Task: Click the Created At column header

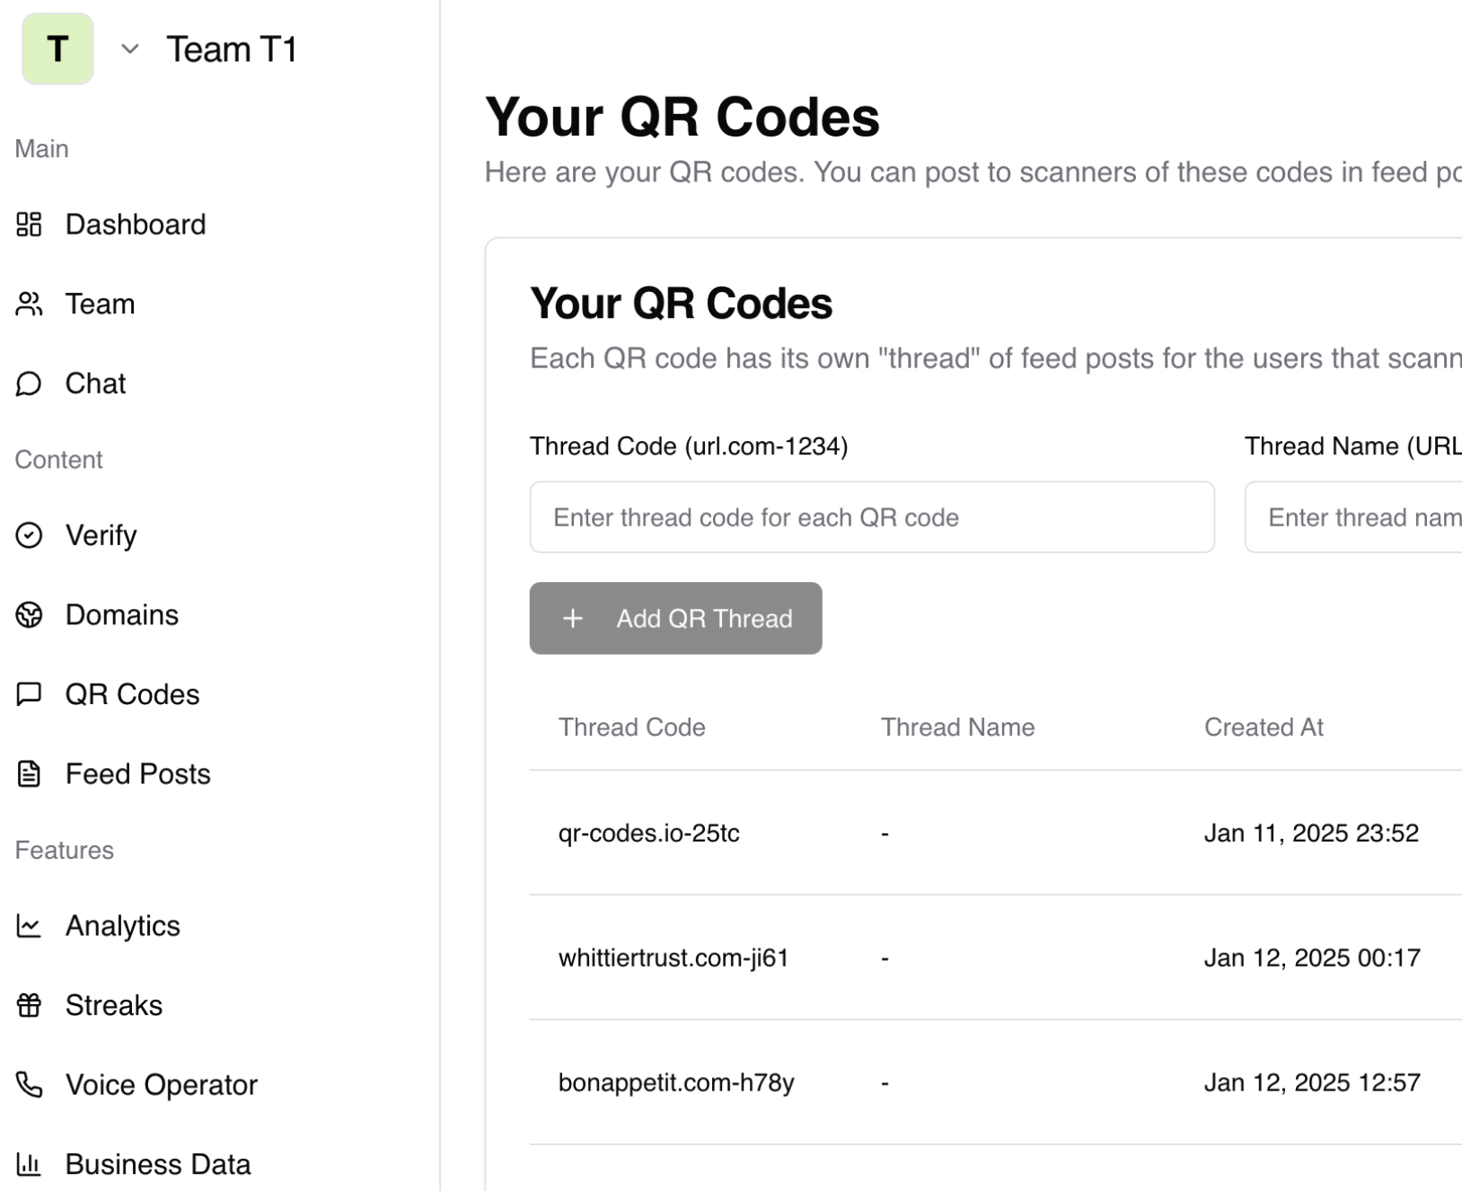Action: (x=1264, y=728)
